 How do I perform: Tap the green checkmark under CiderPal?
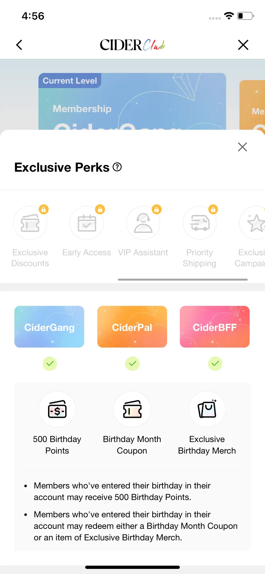(132, 364)
